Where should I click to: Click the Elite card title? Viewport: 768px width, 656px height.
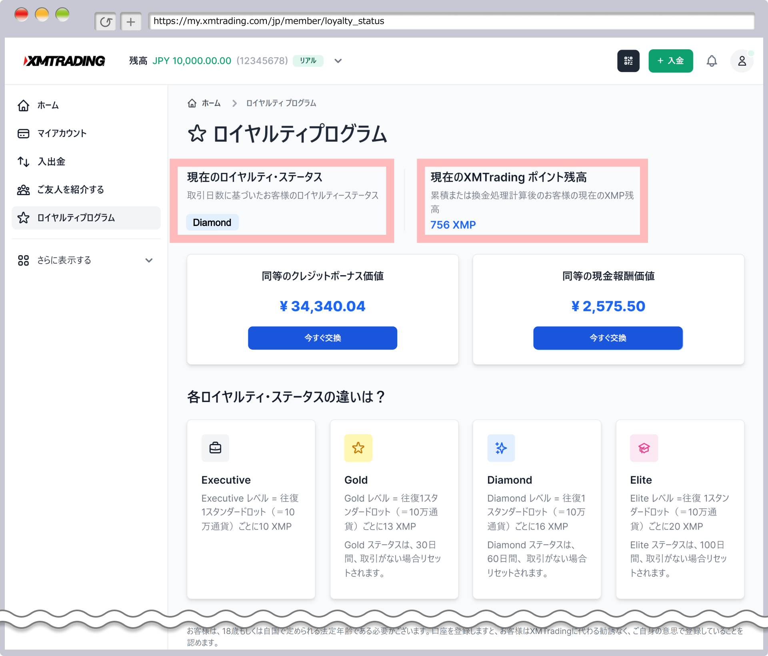(x=641, y=480)
